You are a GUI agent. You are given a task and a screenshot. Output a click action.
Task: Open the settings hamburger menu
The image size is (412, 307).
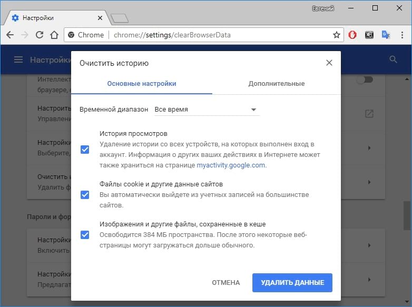tap(18, 60)
